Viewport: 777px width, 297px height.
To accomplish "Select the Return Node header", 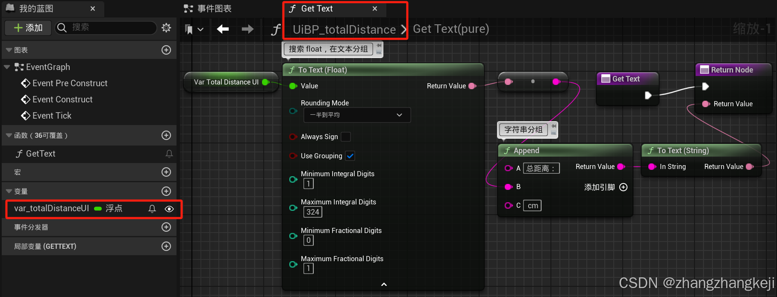I will point(734,70).
